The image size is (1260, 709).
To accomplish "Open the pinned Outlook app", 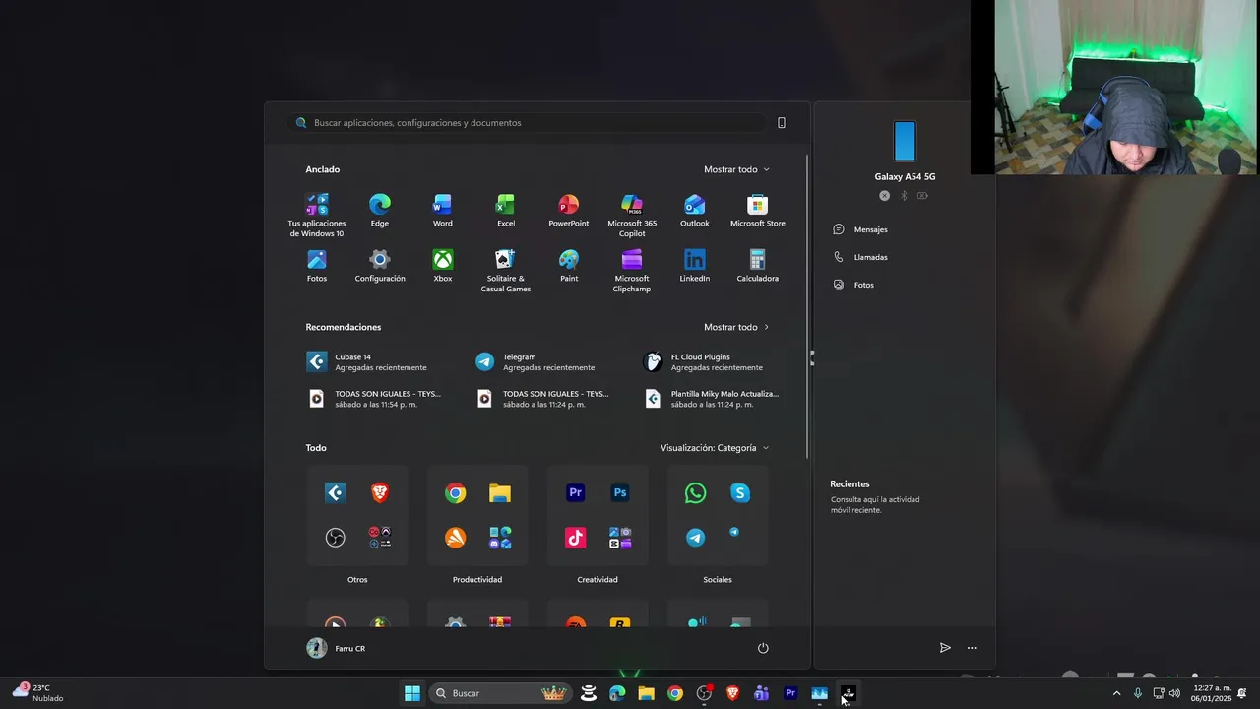I will pyautogui.click(x=695, y=211).
